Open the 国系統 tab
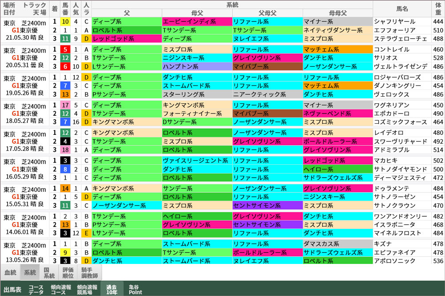This screenshot has width=445, height=296. (x=49, y=272)
